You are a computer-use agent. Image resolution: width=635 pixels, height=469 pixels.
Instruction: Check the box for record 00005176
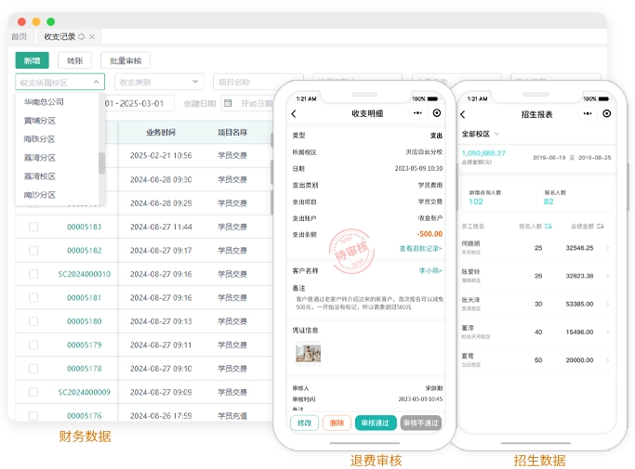33,415
